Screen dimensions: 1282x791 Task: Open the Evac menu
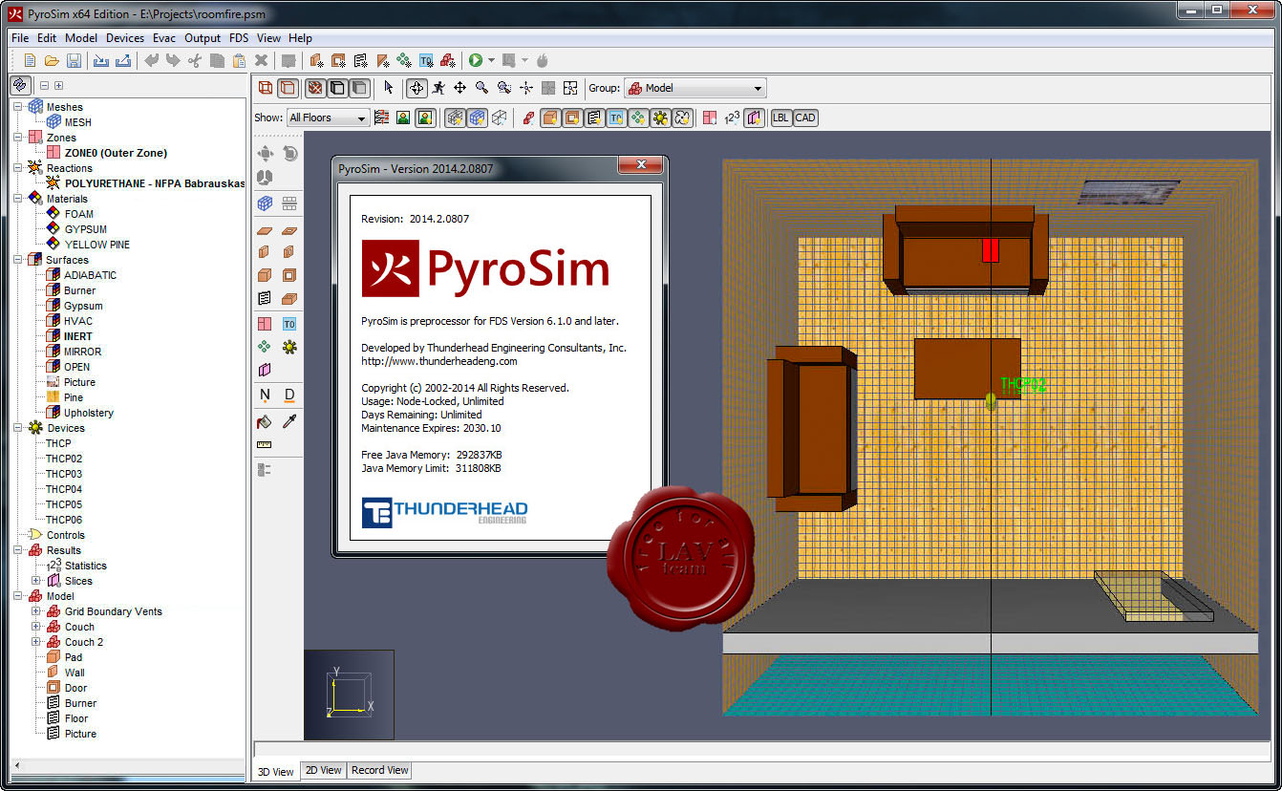pyautogui.click(x=164, y=38)
